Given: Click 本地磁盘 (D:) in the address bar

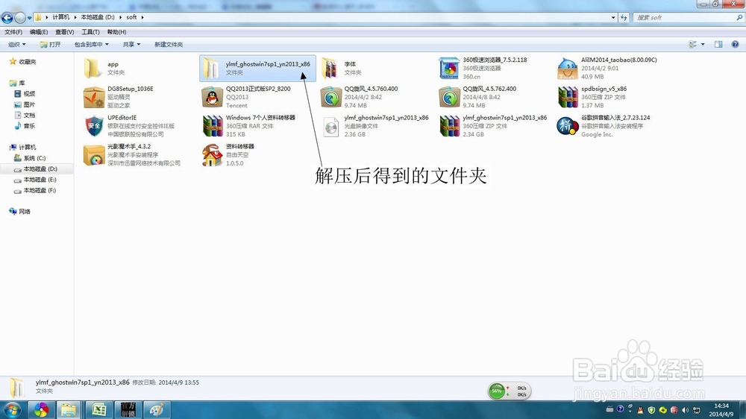Looking at the screenshot, I should coord(98,17).
